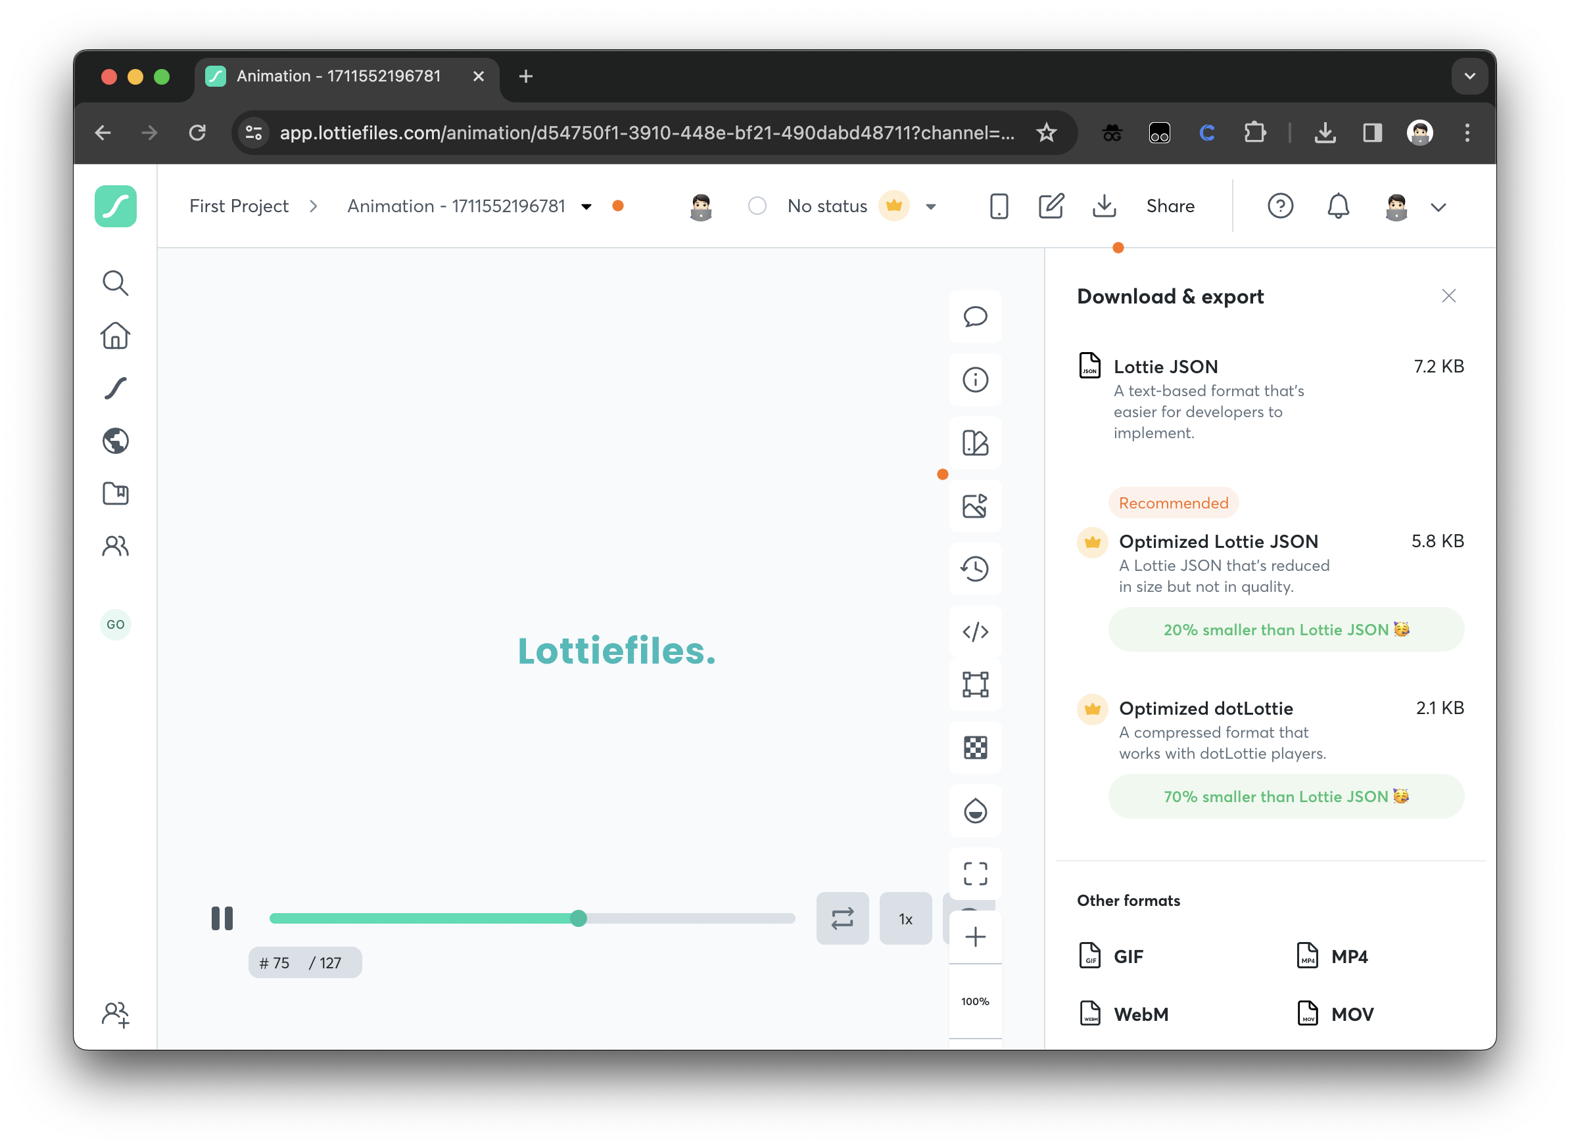Toggle the checkerboard transparent background
Image resolution: width=1570 pixels, height=1147 pixels.
point(976,748)
